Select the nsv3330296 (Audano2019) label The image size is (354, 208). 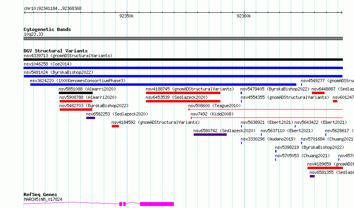[268, 139]
